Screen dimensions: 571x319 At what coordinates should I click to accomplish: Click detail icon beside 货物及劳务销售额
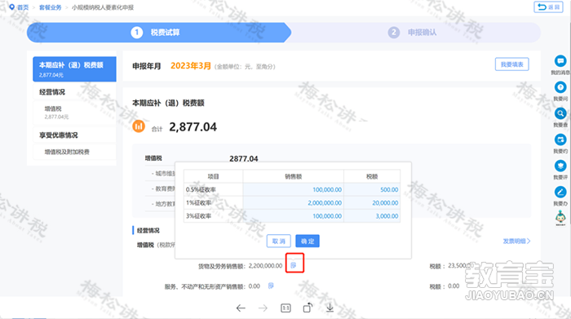pos(294,265)
